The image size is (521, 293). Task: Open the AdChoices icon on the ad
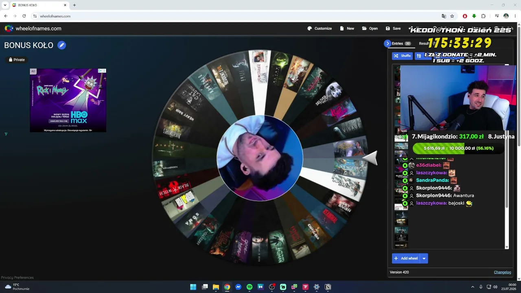(x=100, y=71)
